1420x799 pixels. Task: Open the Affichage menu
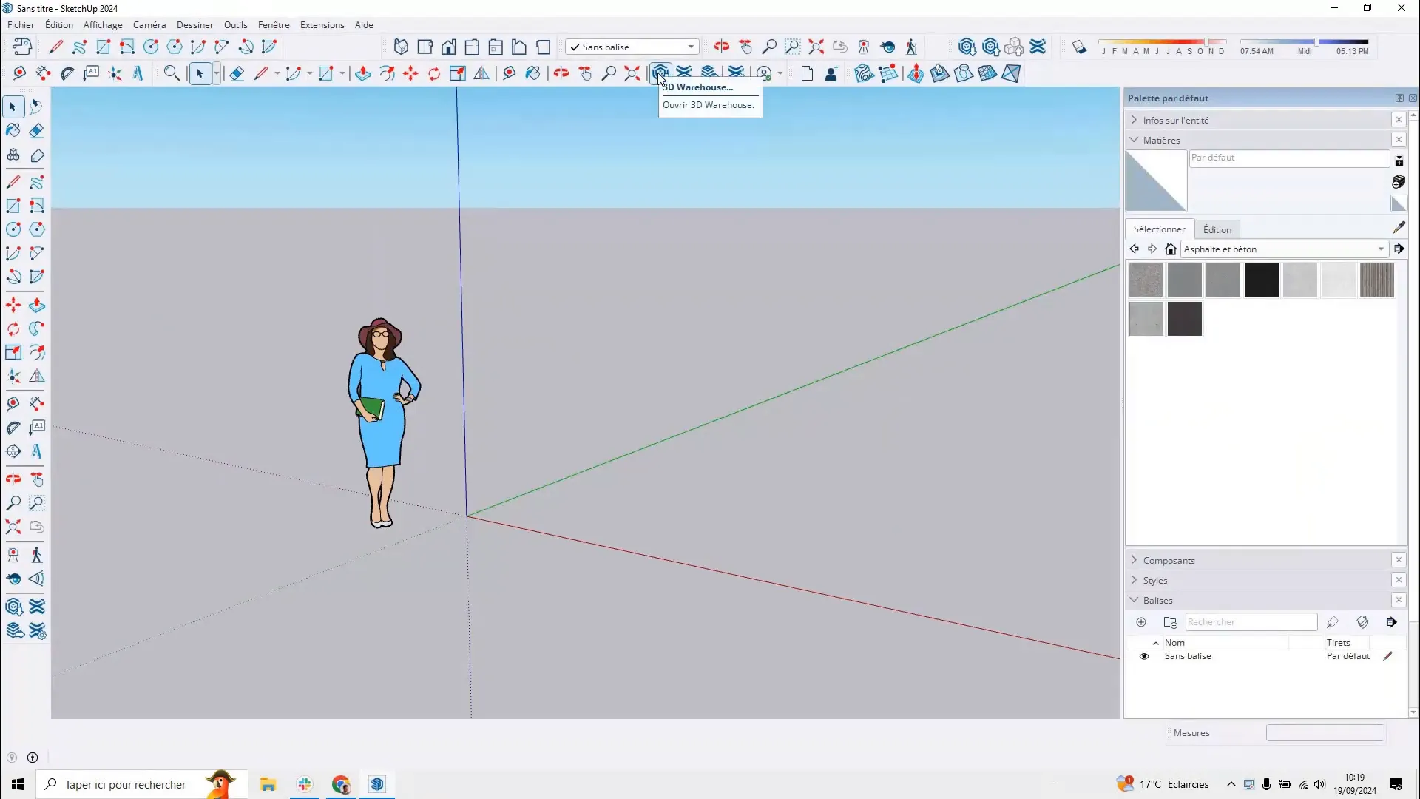(103, 24)
